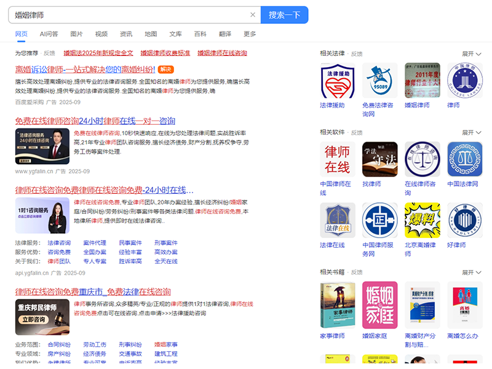Viewport: 492px width, 369px height.
Task: Click the 重庆邦民律师 立即咨询 ad image
Action: point(42,314)
